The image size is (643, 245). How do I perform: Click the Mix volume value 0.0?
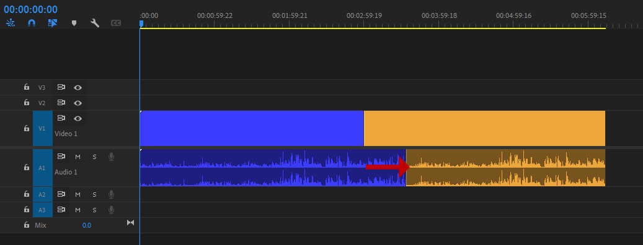[87, 225]
